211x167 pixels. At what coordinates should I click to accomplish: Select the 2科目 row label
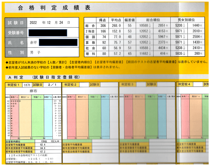tap(90, 31)
